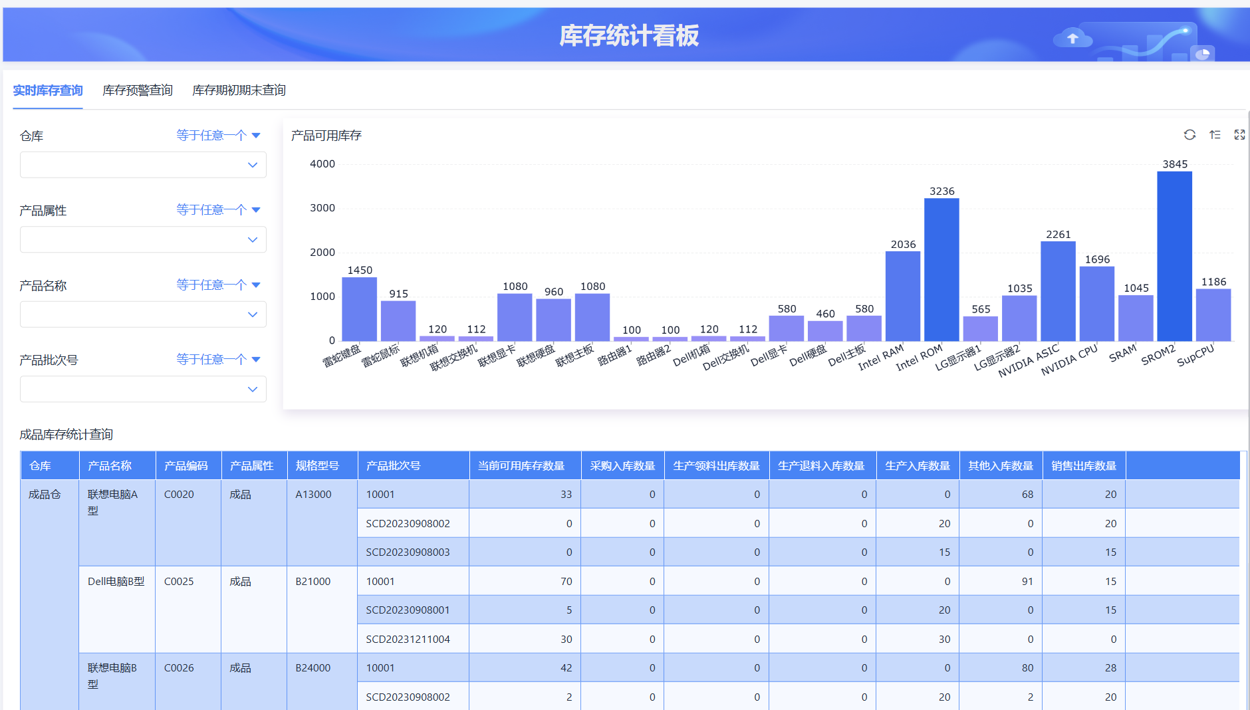Image resolution: width=1250 pixels, height=710 pixels.
Task: Click the 生产入库数量 column header
Action: [918, 465]
